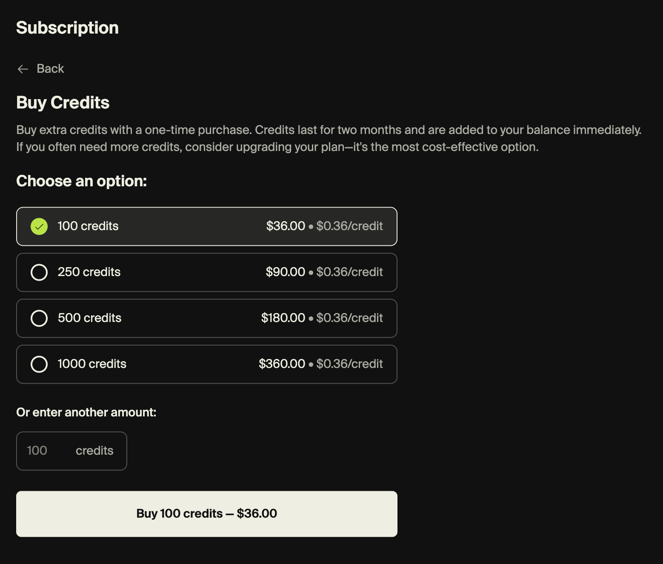Click the $36.00 price on 100 credits row
This screenshot has height=564, width=663.
point(286,226)
